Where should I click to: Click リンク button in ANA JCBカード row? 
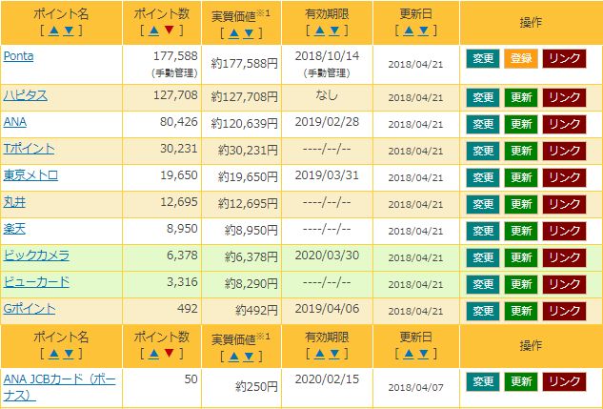[564, 381]
